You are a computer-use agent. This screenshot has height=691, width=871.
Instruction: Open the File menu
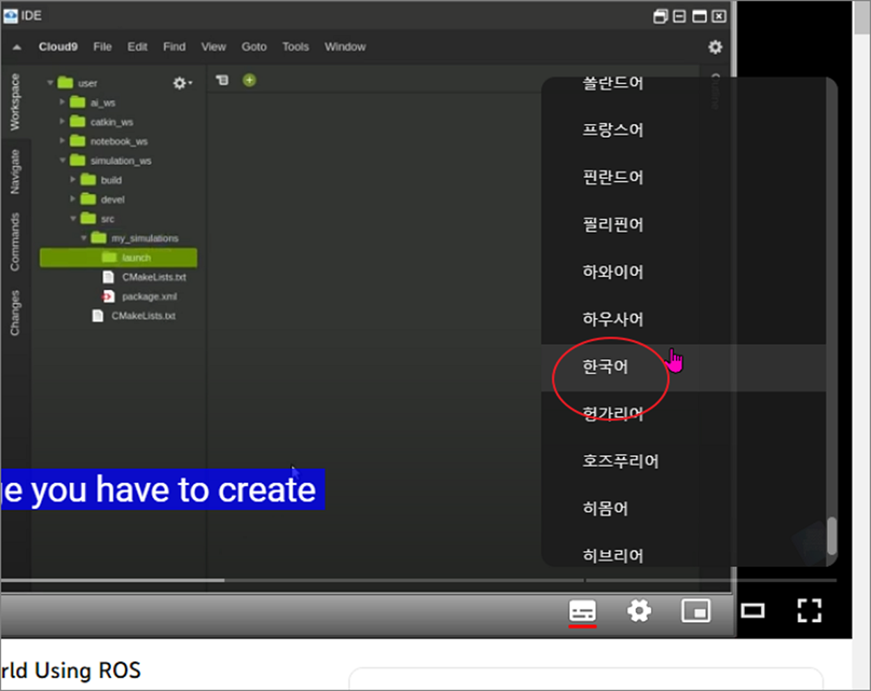(x=102, y=47)
